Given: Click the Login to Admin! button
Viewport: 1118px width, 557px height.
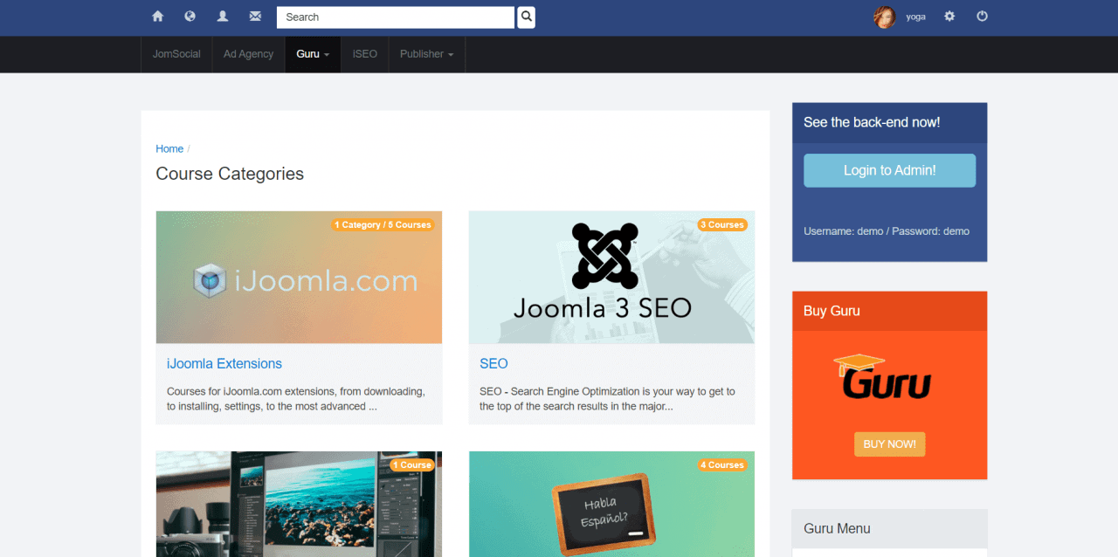Looking at the screenshot, I should click(x=889, y=170).
